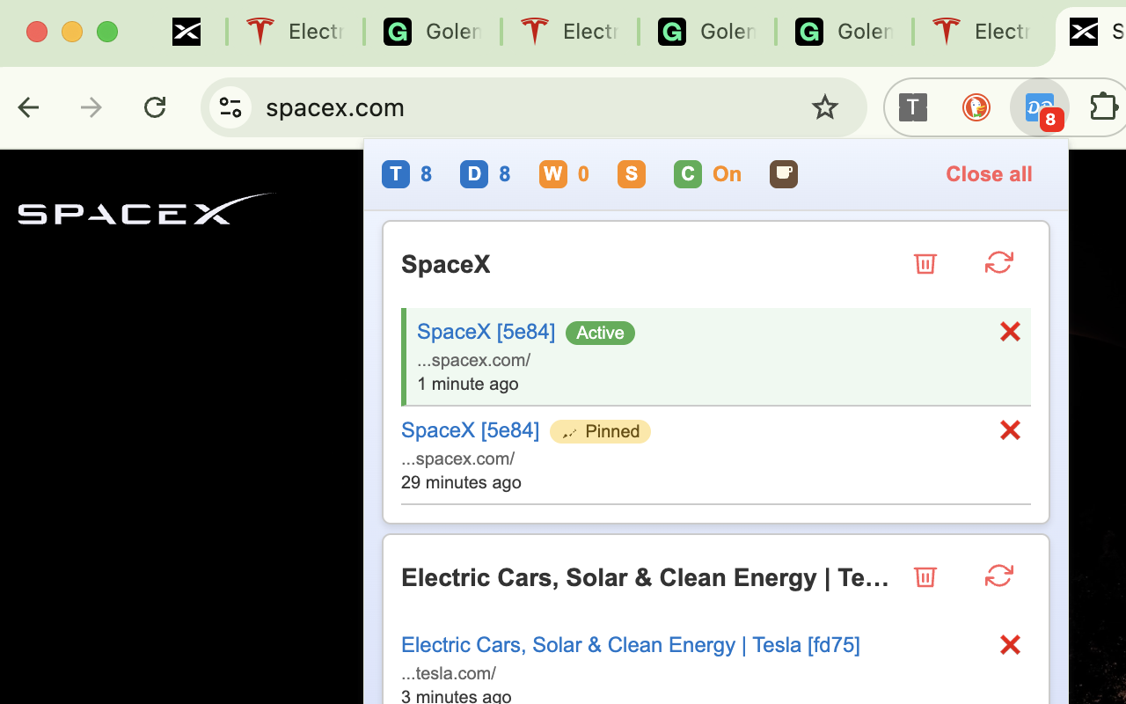Screen dimensions: 1126x704
Task: Close the pinned SpaceX [5e84] tab entry
Action: tap(1010, 430)
